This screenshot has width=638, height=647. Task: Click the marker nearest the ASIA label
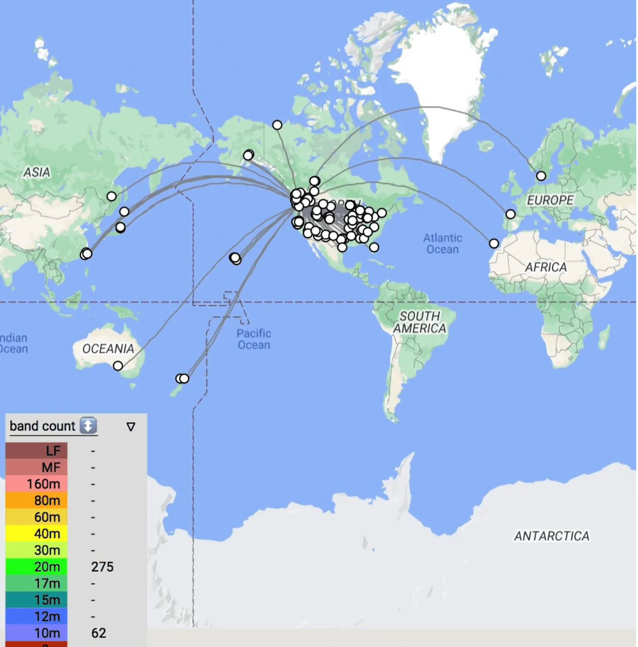click(x=112, y=196)
